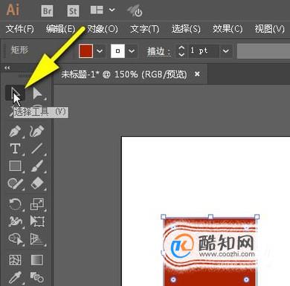The height and width of the screenshot is (286, 290).
Task: Click the 矩形 object type label
Action: point(20,50)
